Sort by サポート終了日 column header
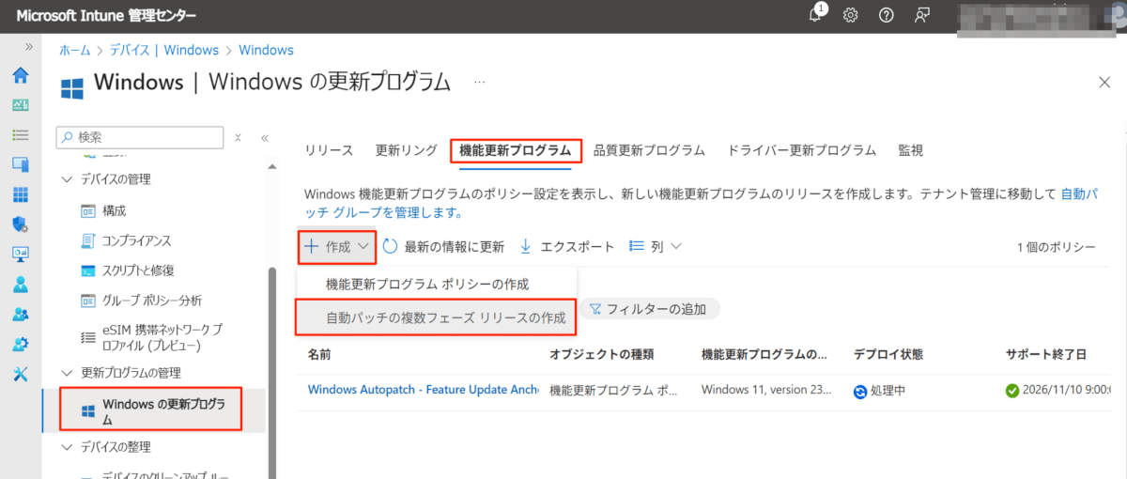1127x479 pixels. click(1045, 354)
